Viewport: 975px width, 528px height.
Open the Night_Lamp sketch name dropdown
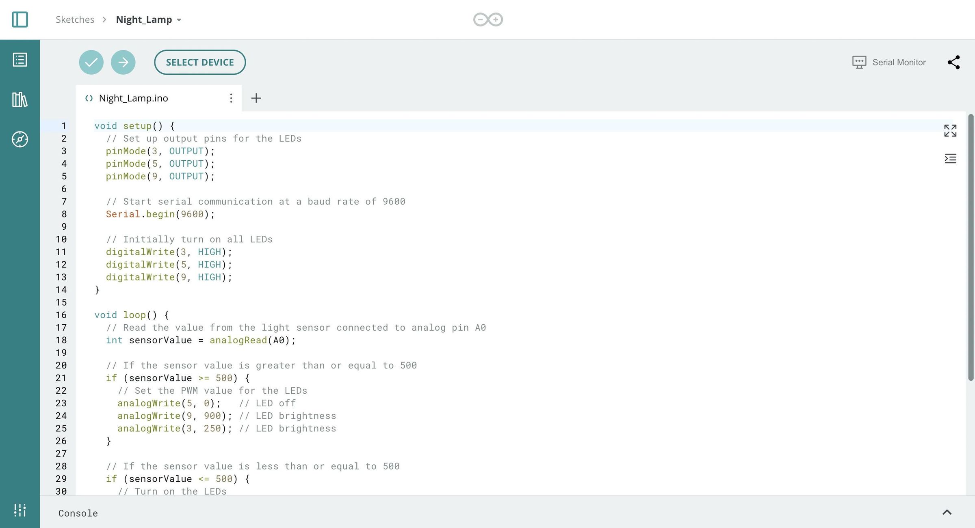point(179,20)
